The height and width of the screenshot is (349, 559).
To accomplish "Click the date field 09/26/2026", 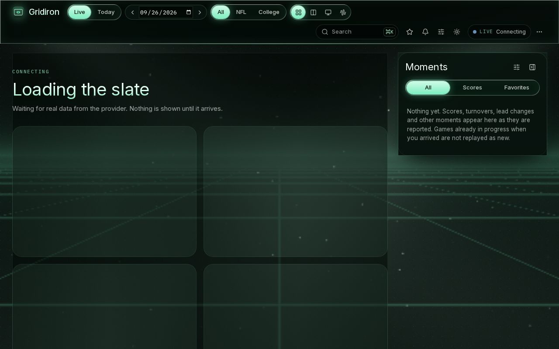I will click(x=166, y=12).
